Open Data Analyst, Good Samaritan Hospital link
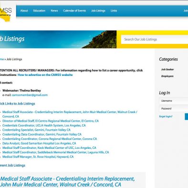 click(x=39, y=143)
